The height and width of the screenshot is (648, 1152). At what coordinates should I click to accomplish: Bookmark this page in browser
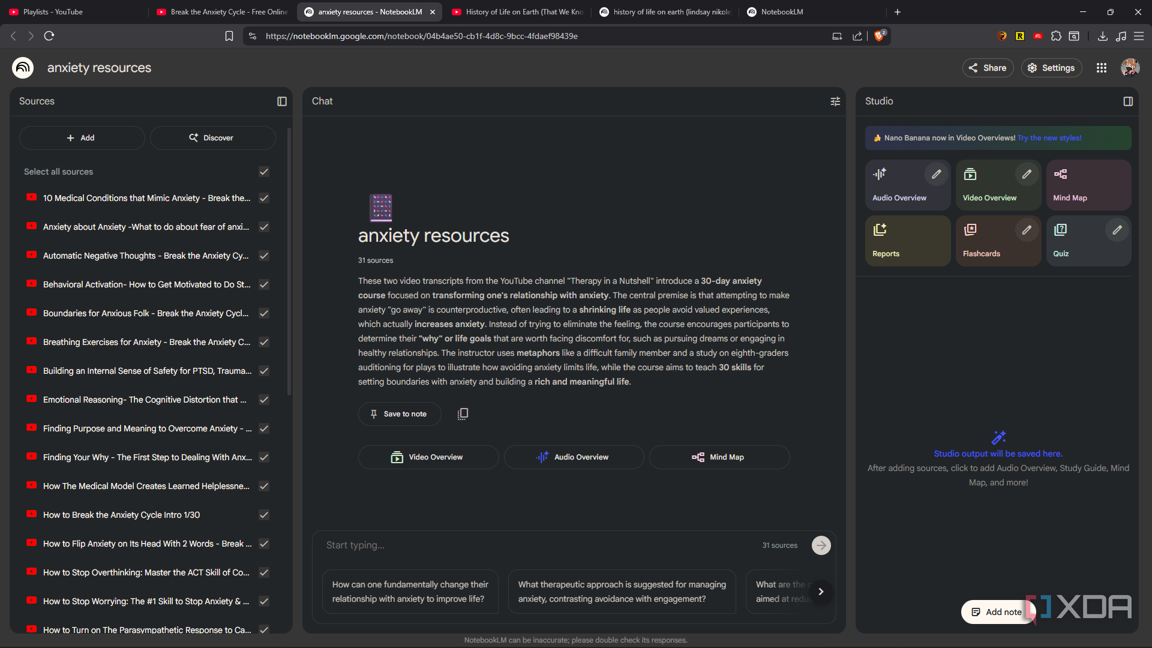point(229,36)
